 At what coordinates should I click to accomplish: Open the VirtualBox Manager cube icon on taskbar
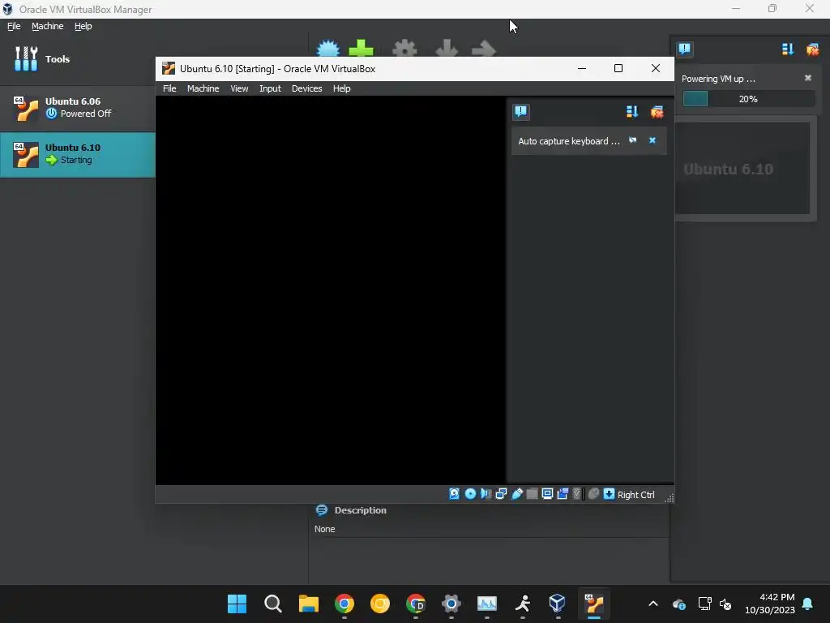tap(557, 604)
